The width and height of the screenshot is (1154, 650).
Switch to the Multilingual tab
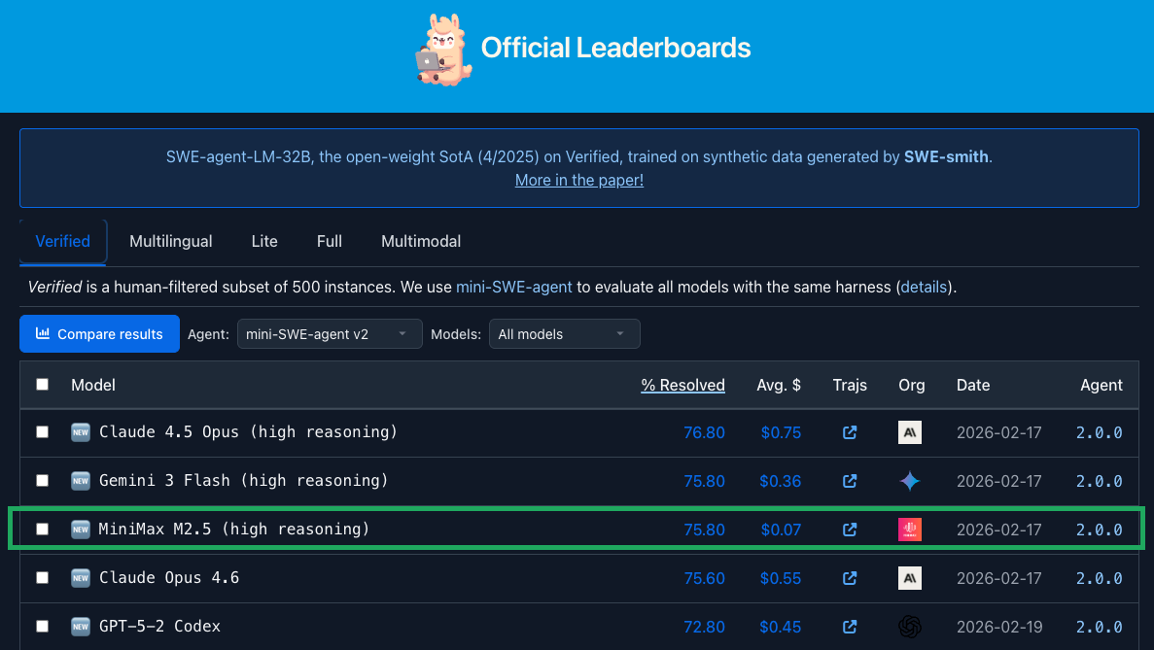(170, 241)
